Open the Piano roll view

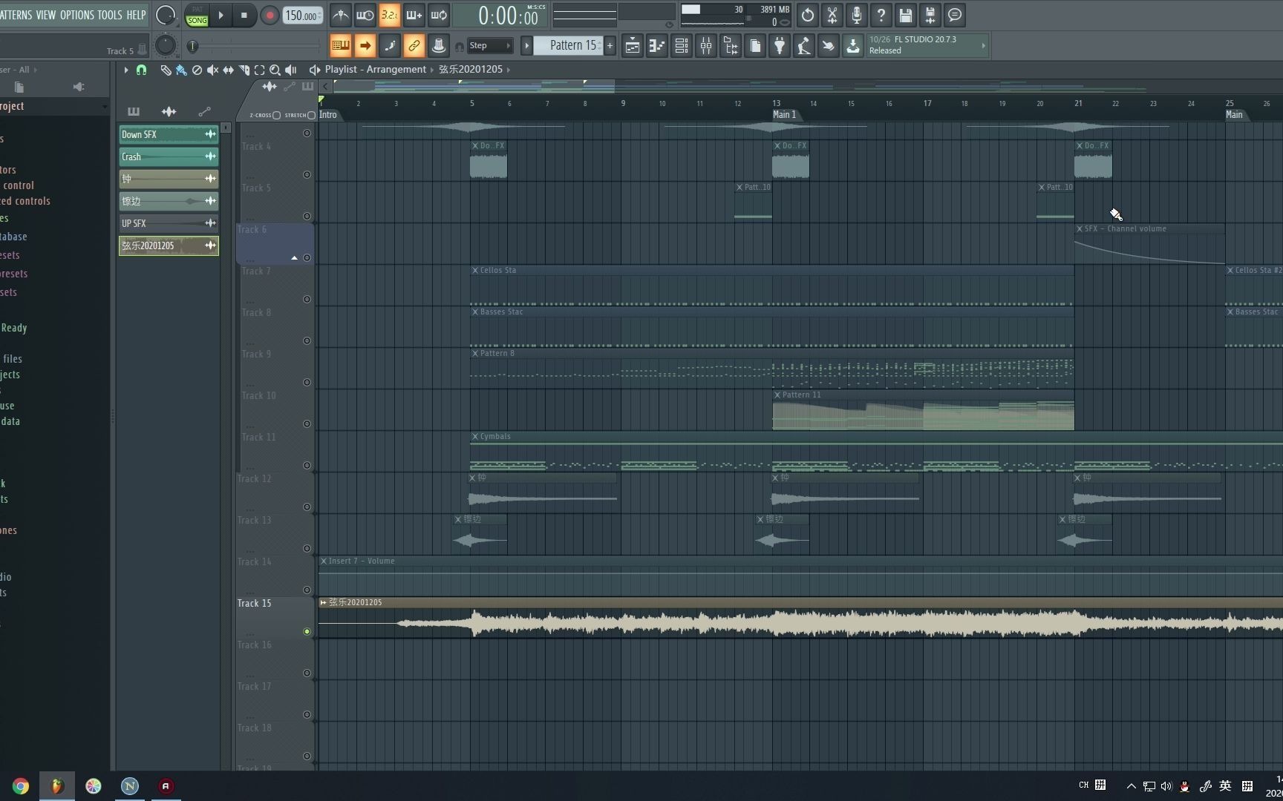tap(656, 46)
